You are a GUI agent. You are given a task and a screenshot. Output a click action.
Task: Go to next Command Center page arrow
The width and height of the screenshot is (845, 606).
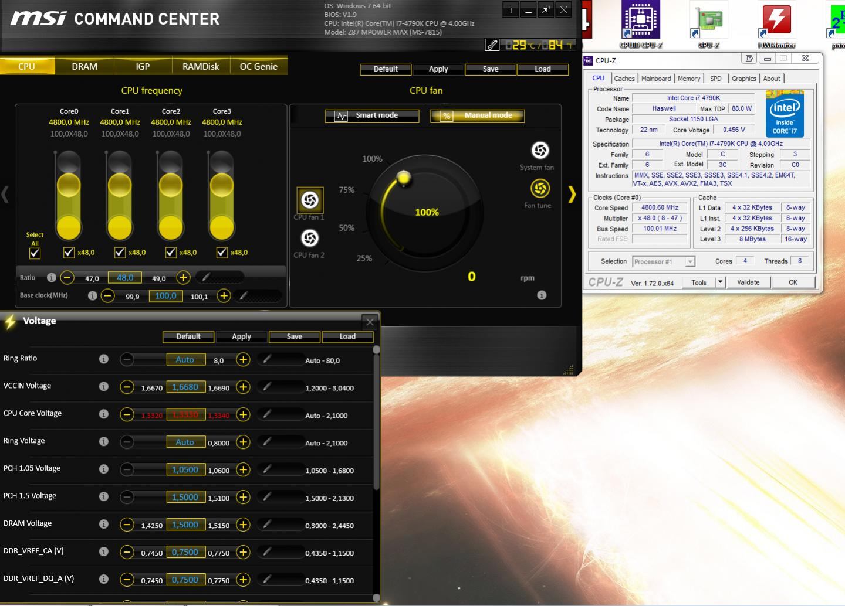[x=572, y=194]
